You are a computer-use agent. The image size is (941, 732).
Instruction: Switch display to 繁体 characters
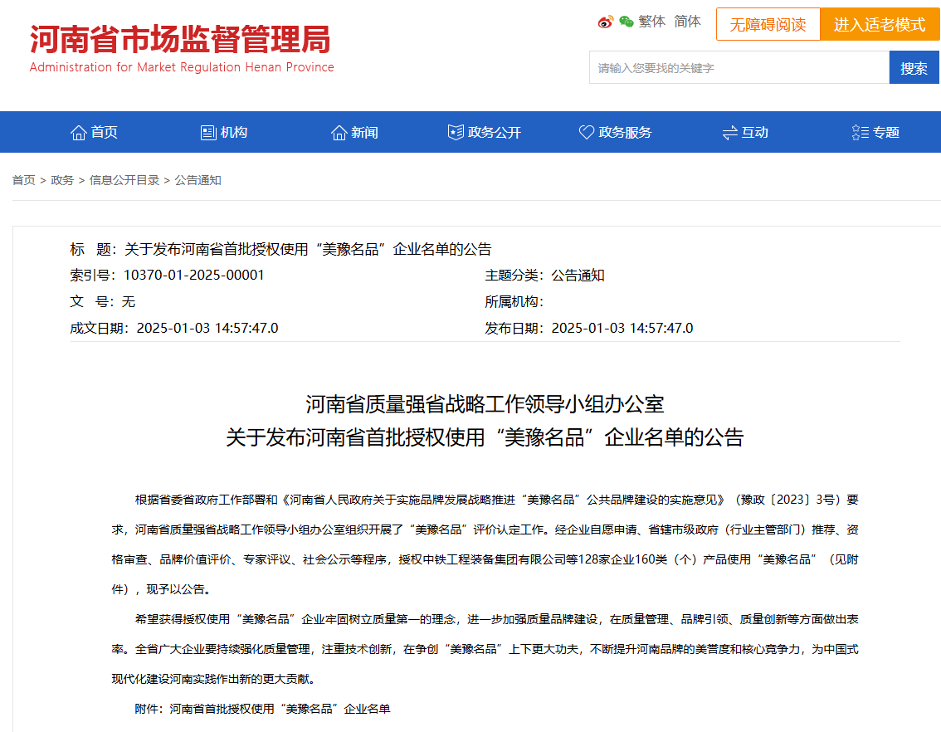coord(651,22)
